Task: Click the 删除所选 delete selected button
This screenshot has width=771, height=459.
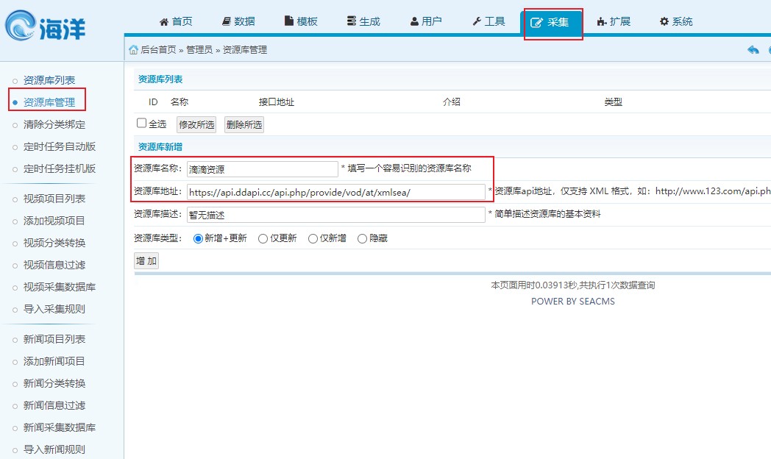Action: tap(244, 125)
